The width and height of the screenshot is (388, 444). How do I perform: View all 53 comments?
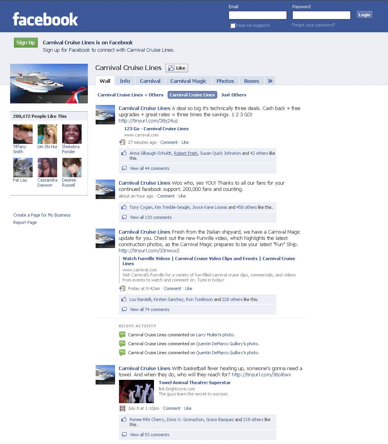coord(150,435)
